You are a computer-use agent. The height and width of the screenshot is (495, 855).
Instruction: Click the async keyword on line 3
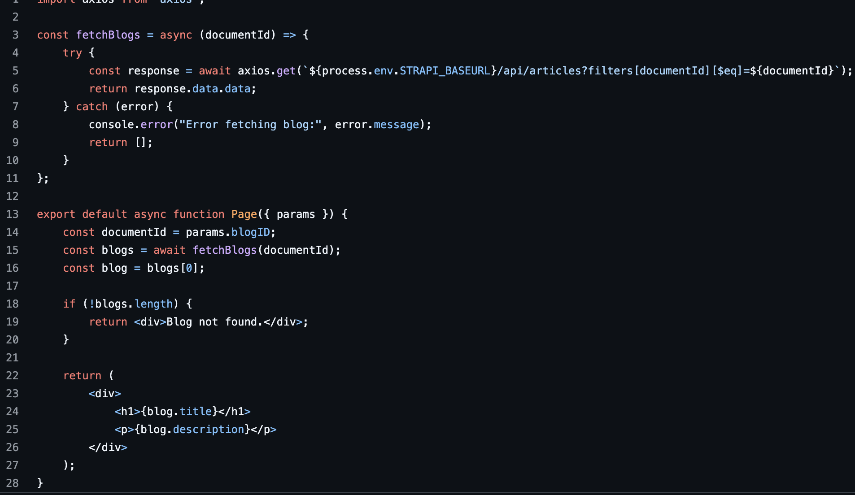(x=176, y=35)
